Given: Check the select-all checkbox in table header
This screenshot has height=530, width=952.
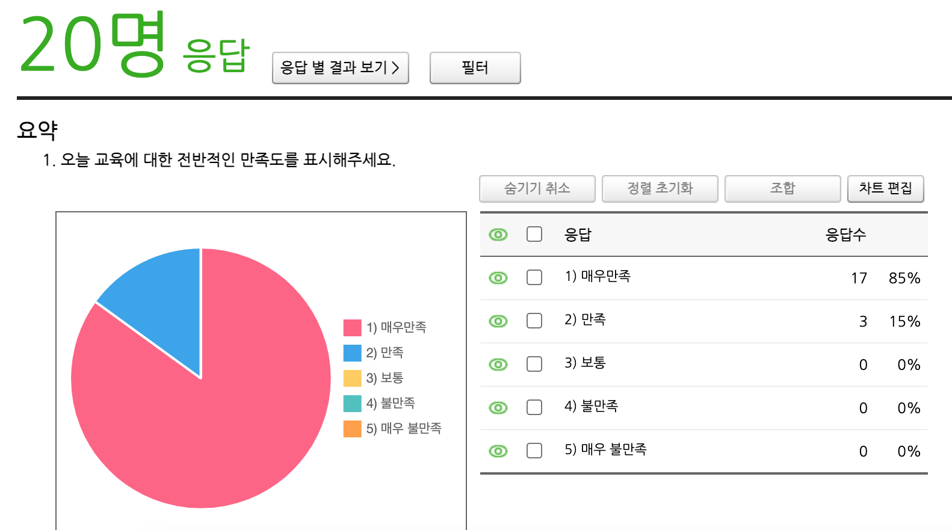Looking at the screenshot, I should click(x=534, y=234).
